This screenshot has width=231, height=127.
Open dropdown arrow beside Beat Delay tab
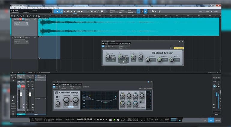(x=130, y=44)
